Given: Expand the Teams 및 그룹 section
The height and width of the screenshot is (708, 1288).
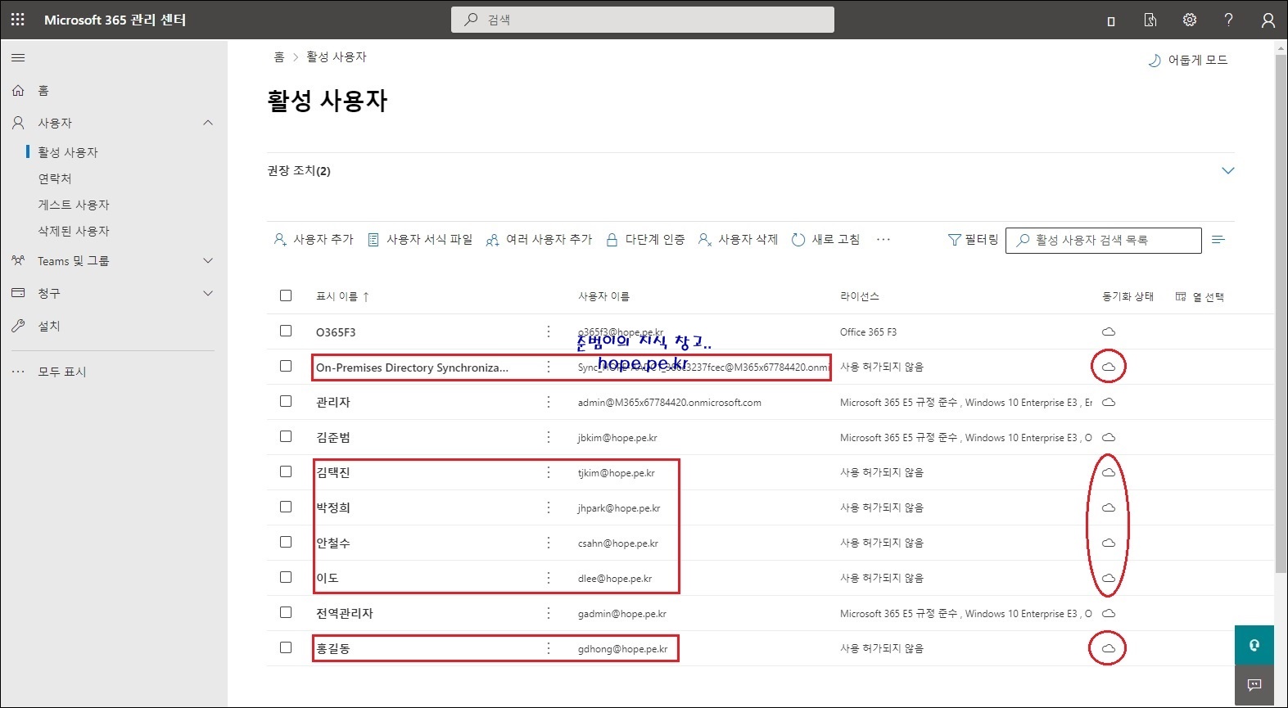Looking at the screenshot, I should click(x=208, y=260).
